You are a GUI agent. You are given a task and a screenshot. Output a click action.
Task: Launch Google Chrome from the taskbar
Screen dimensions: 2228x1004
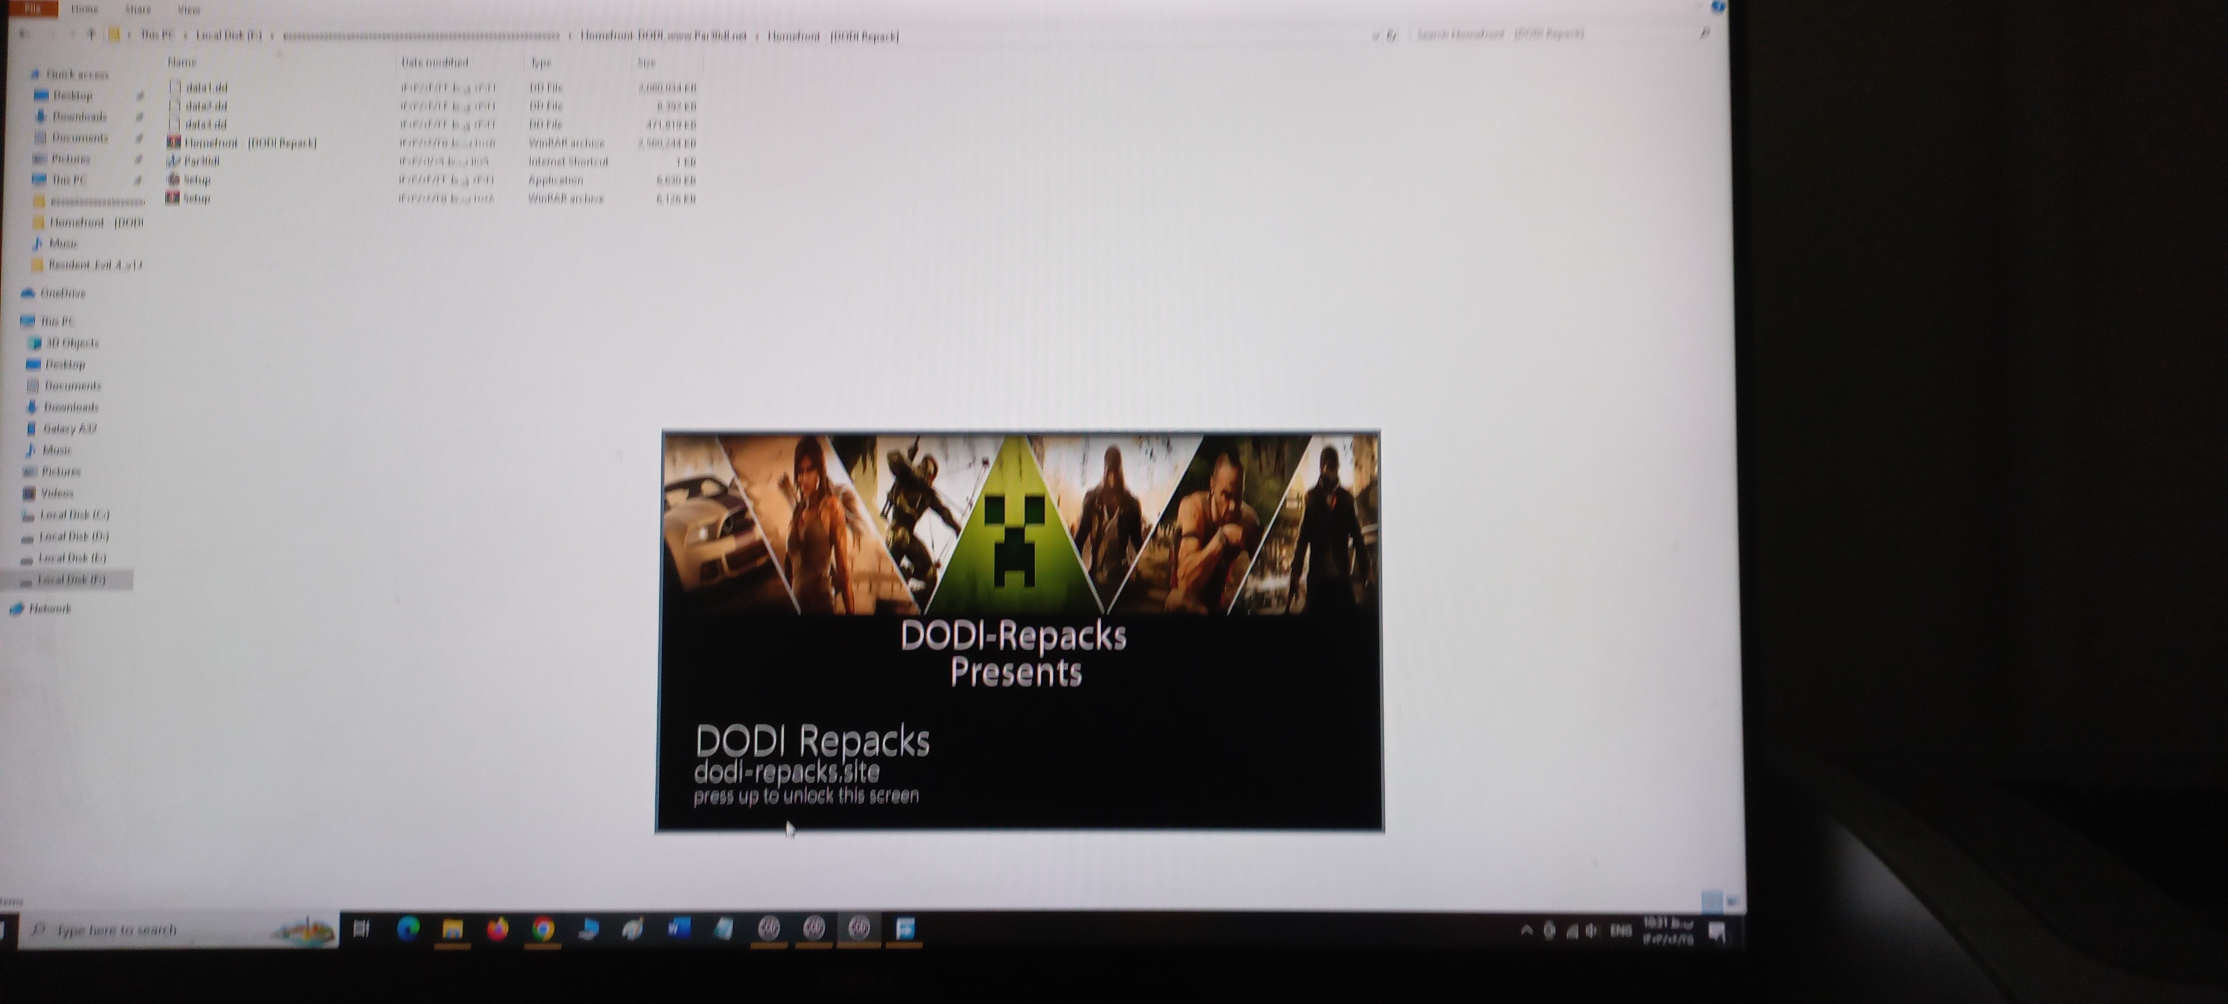543,930
